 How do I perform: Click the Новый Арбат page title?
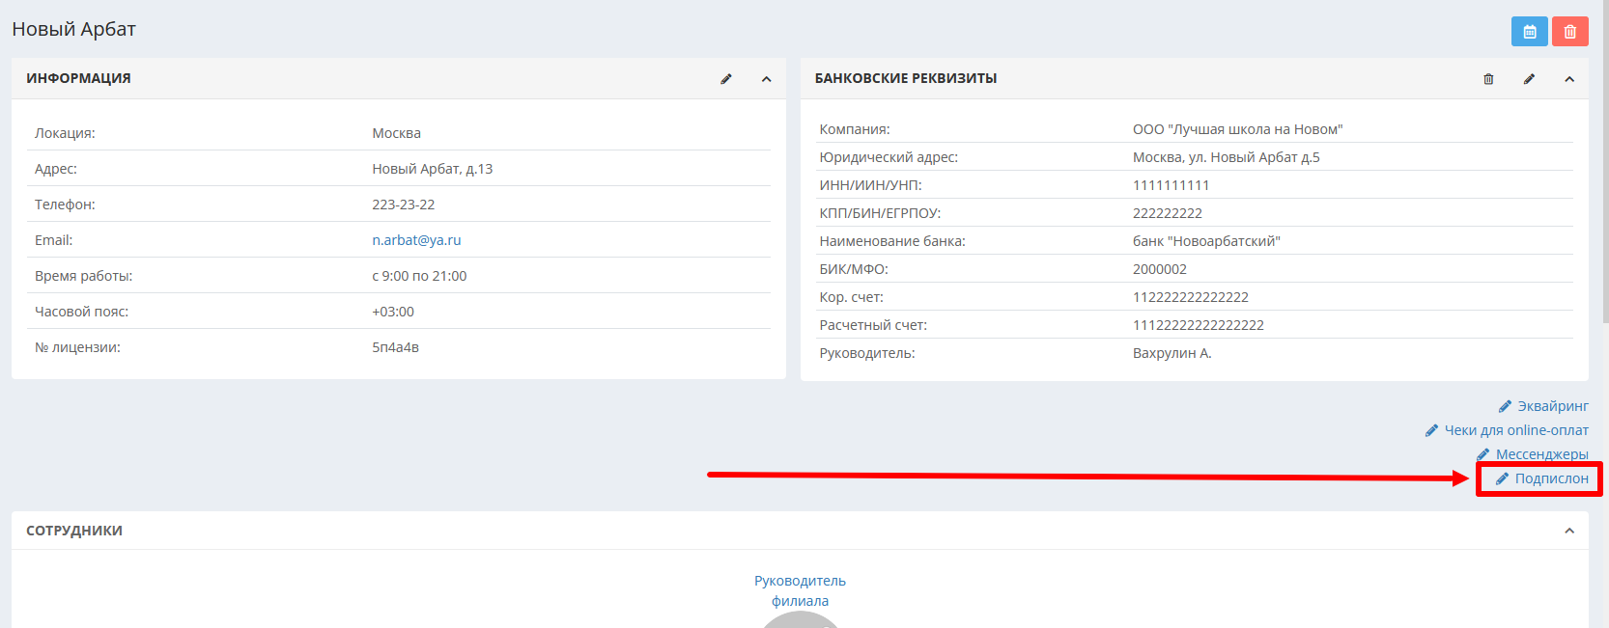pos(73,29)
